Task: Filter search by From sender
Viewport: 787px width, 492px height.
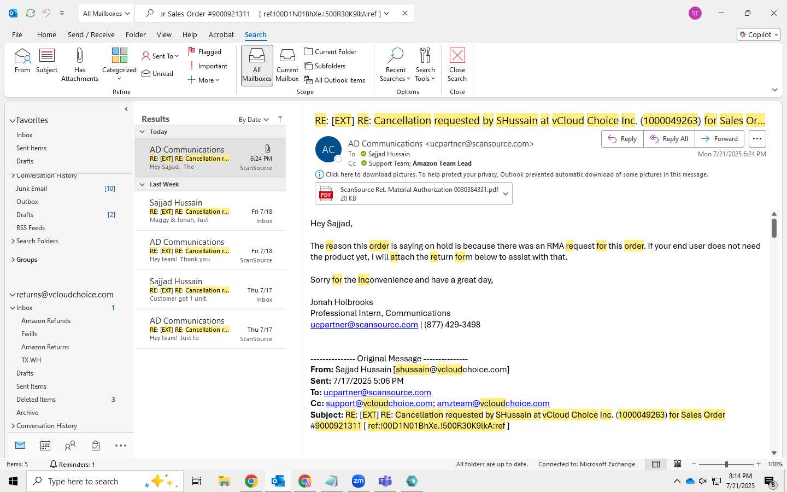Action: [22, 61]
